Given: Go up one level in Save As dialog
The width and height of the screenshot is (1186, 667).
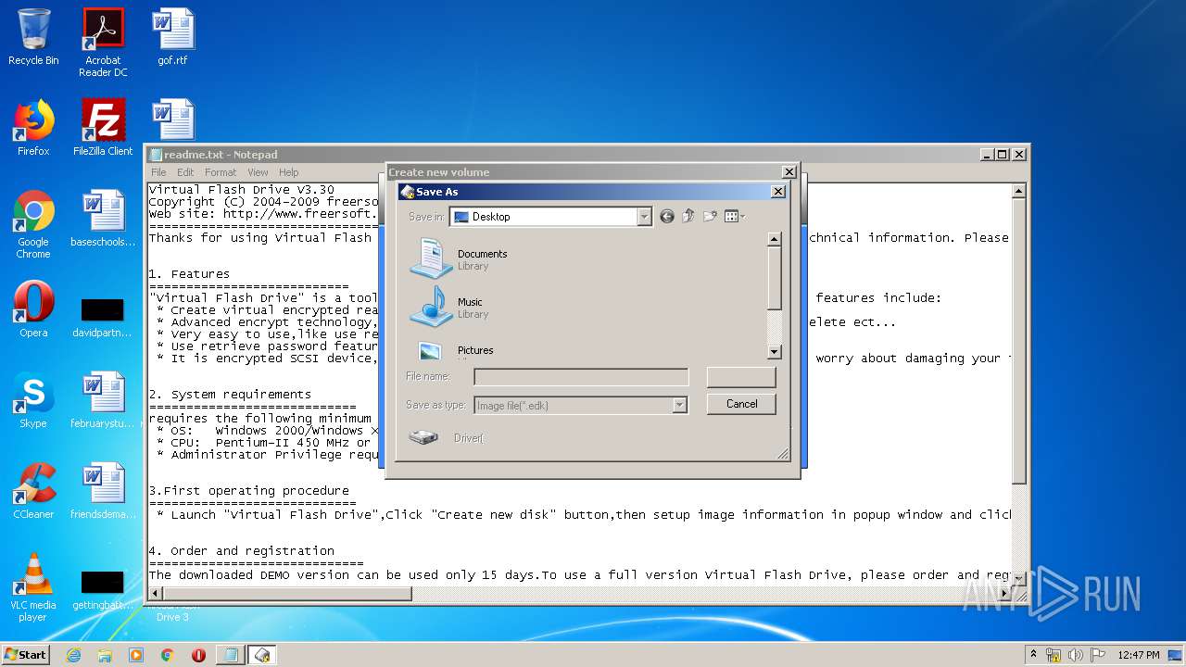Looking at the screenshot, I should click(688, 217).
